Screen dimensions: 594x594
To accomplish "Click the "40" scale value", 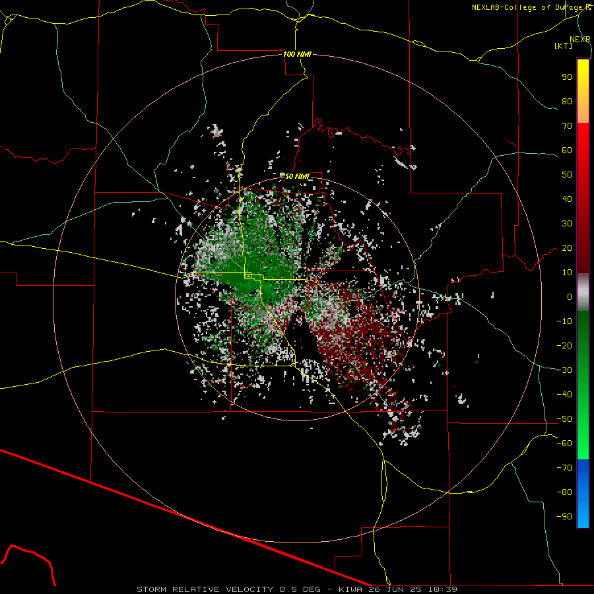I will pyautogui.click(x=567, y=199).
